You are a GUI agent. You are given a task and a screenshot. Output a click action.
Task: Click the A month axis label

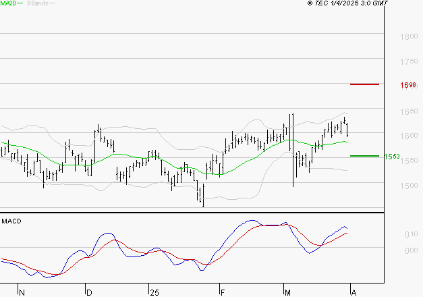[x=354, y=293]
